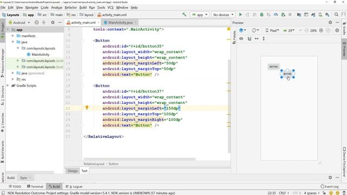Open AVD Manager icon
Image resolution: width=347 pixels, height=195 pixels.
click(x=320, y=15)
